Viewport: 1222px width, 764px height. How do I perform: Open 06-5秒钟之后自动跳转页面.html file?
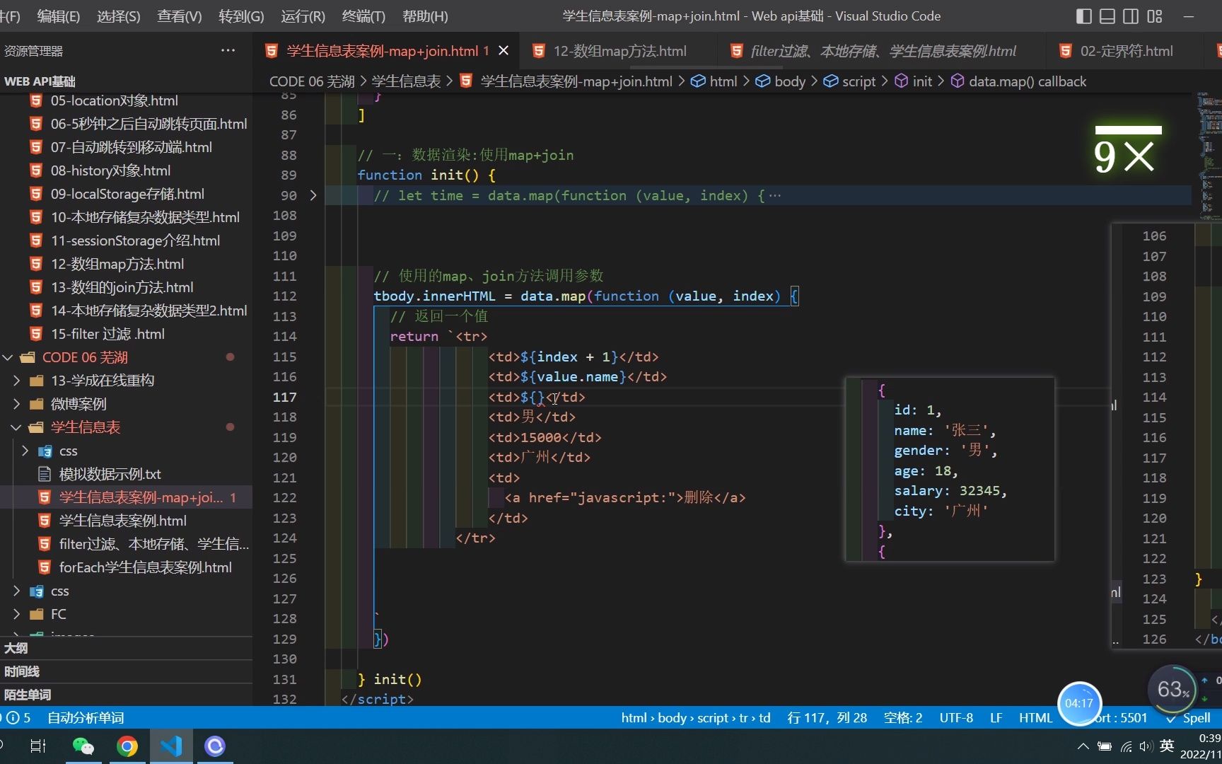pos(149,124)
